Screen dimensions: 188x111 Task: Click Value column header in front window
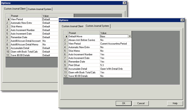(x=115, y=33)
